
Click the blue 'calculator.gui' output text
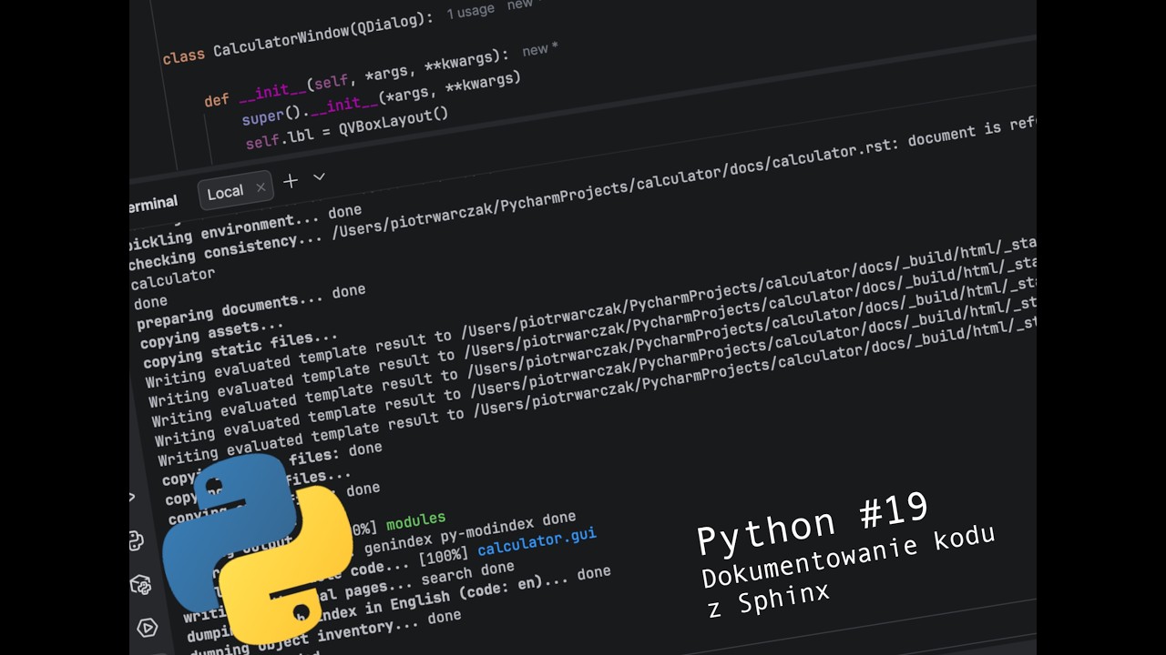coord(537,541)
